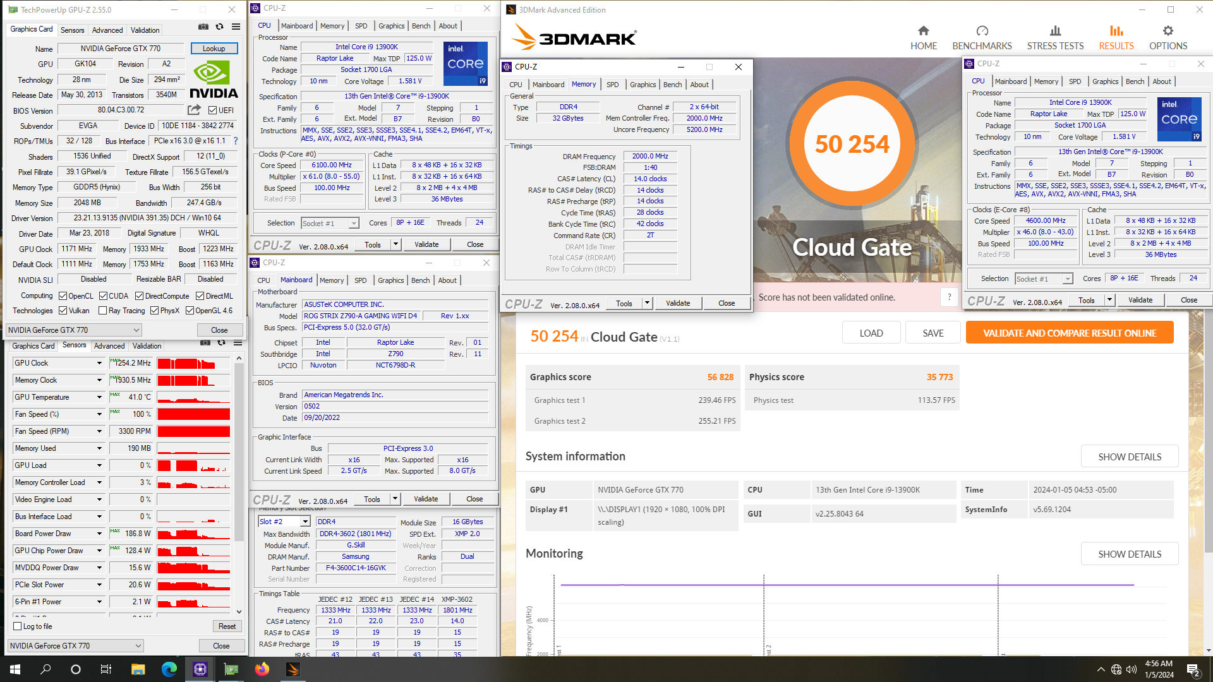Click the share BIOS icon in GPU-Z
The height and width of the screenshot is (682, 1213).
(194, 110)
